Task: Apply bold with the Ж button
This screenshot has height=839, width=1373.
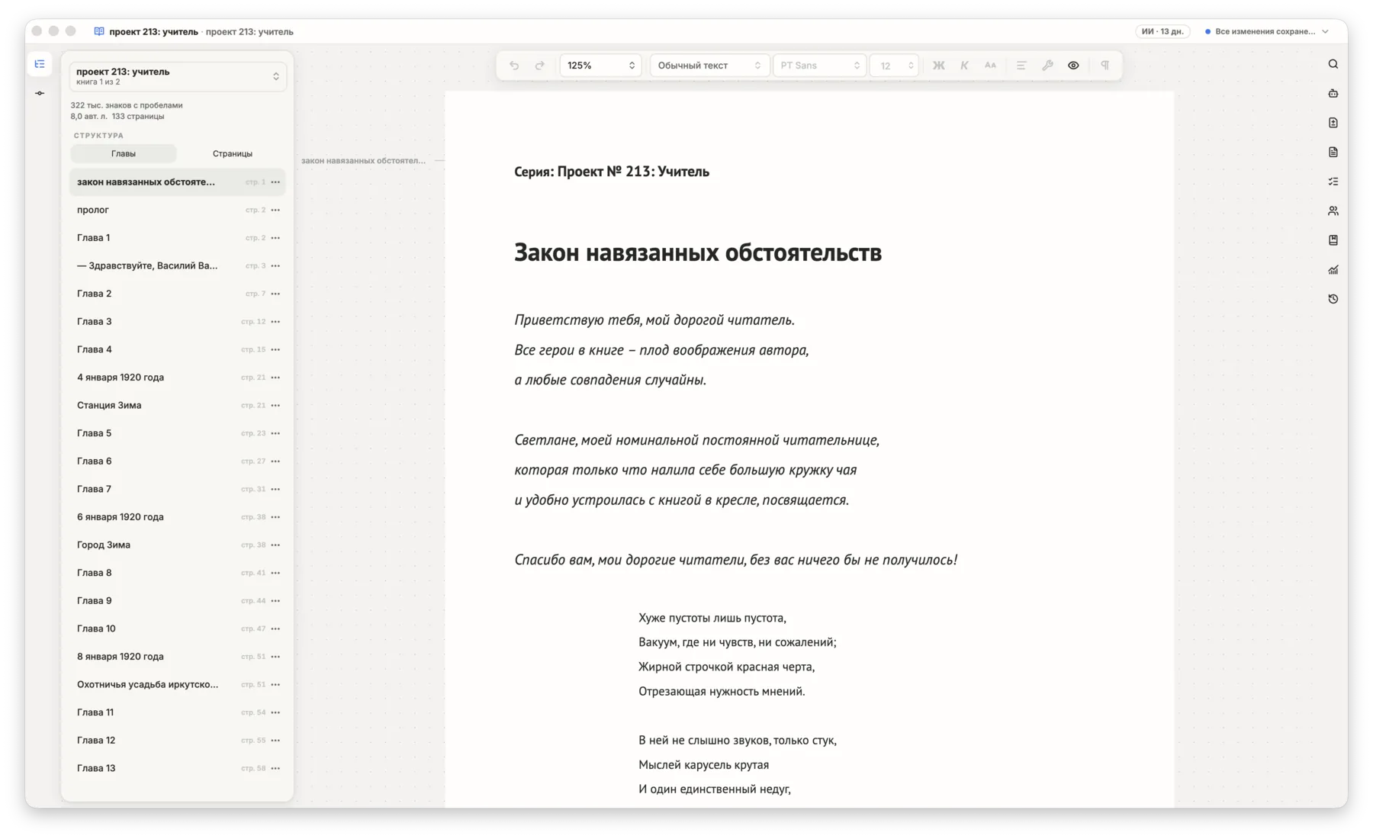Action: point(939,66)
